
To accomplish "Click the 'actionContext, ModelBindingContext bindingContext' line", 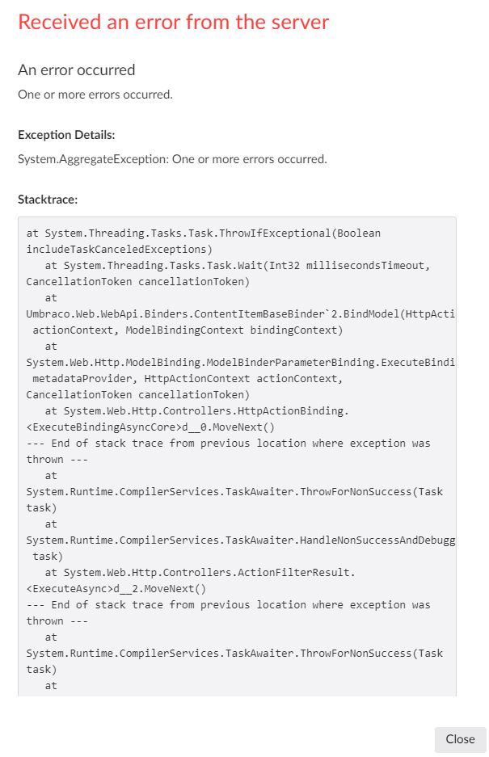I will (188, 330).
